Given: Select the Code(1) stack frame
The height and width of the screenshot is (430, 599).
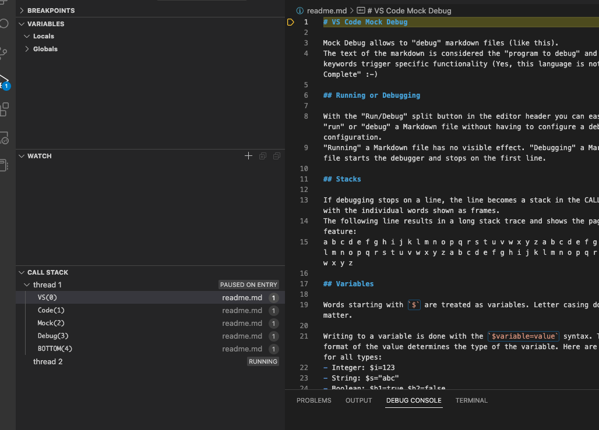Looking at the screenshot, I should [x=150, y=311].
